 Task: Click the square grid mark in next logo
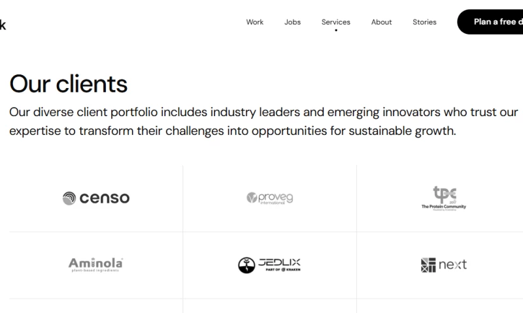tap(428, 265)
